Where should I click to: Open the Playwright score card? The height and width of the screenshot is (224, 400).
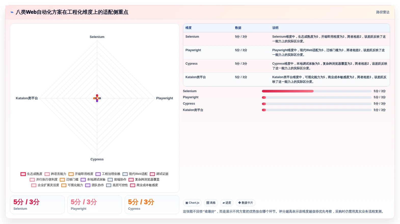click(95, 205)
